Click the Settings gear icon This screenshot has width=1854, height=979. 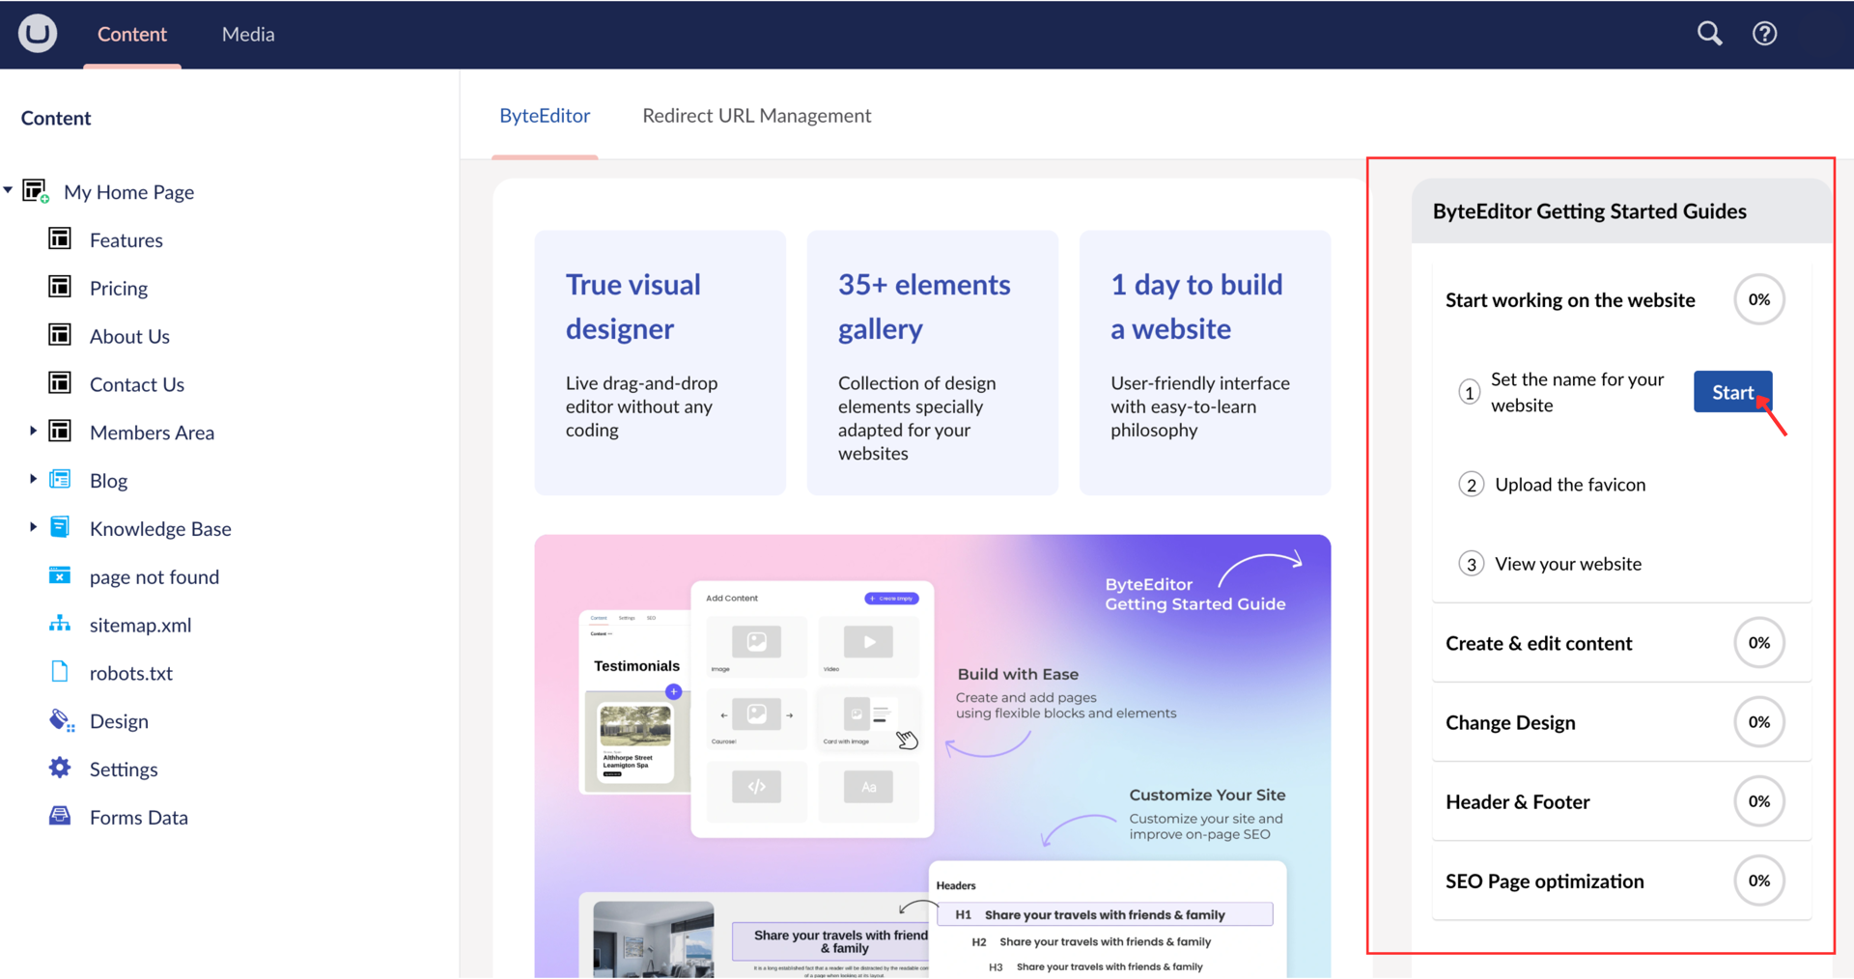[60, 769]
